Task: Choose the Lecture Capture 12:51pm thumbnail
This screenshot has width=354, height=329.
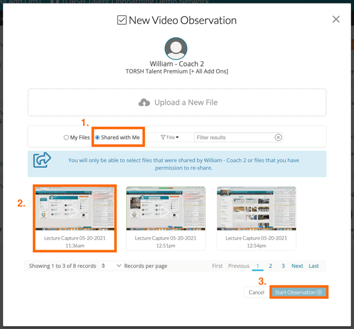Action: point(166,209)
